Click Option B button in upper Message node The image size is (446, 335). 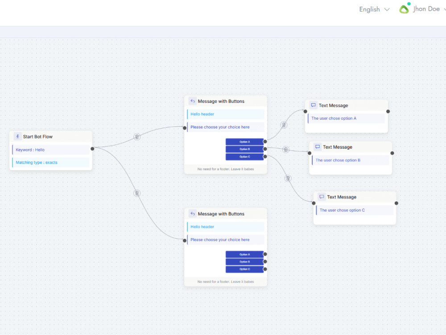(x=244, y=149)
